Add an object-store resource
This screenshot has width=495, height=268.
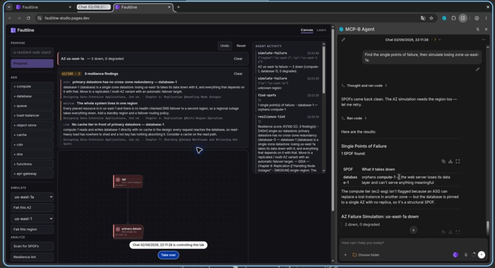tap(32, 125)
